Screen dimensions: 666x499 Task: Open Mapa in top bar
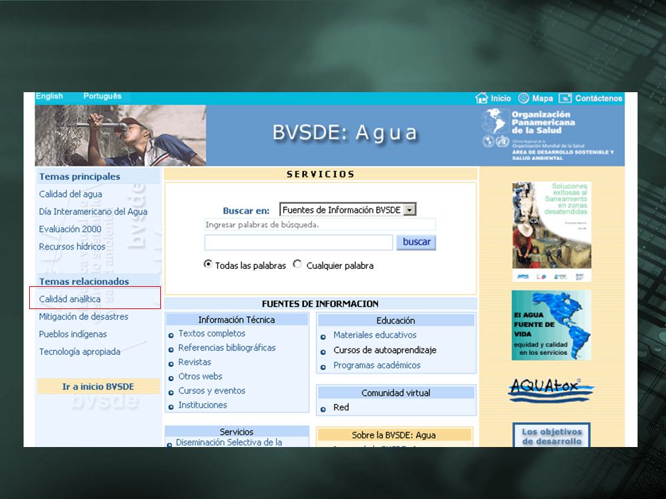(x=543, y=98)
